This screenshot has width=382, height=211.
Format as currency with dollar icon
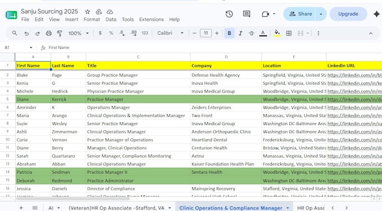pos(100,33)
